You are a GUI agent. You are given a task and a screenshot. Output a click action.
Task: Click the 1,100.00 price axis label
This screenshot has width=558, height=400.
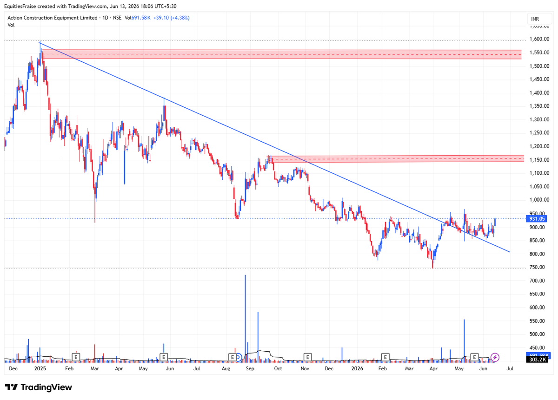click(x=539, y=173)
